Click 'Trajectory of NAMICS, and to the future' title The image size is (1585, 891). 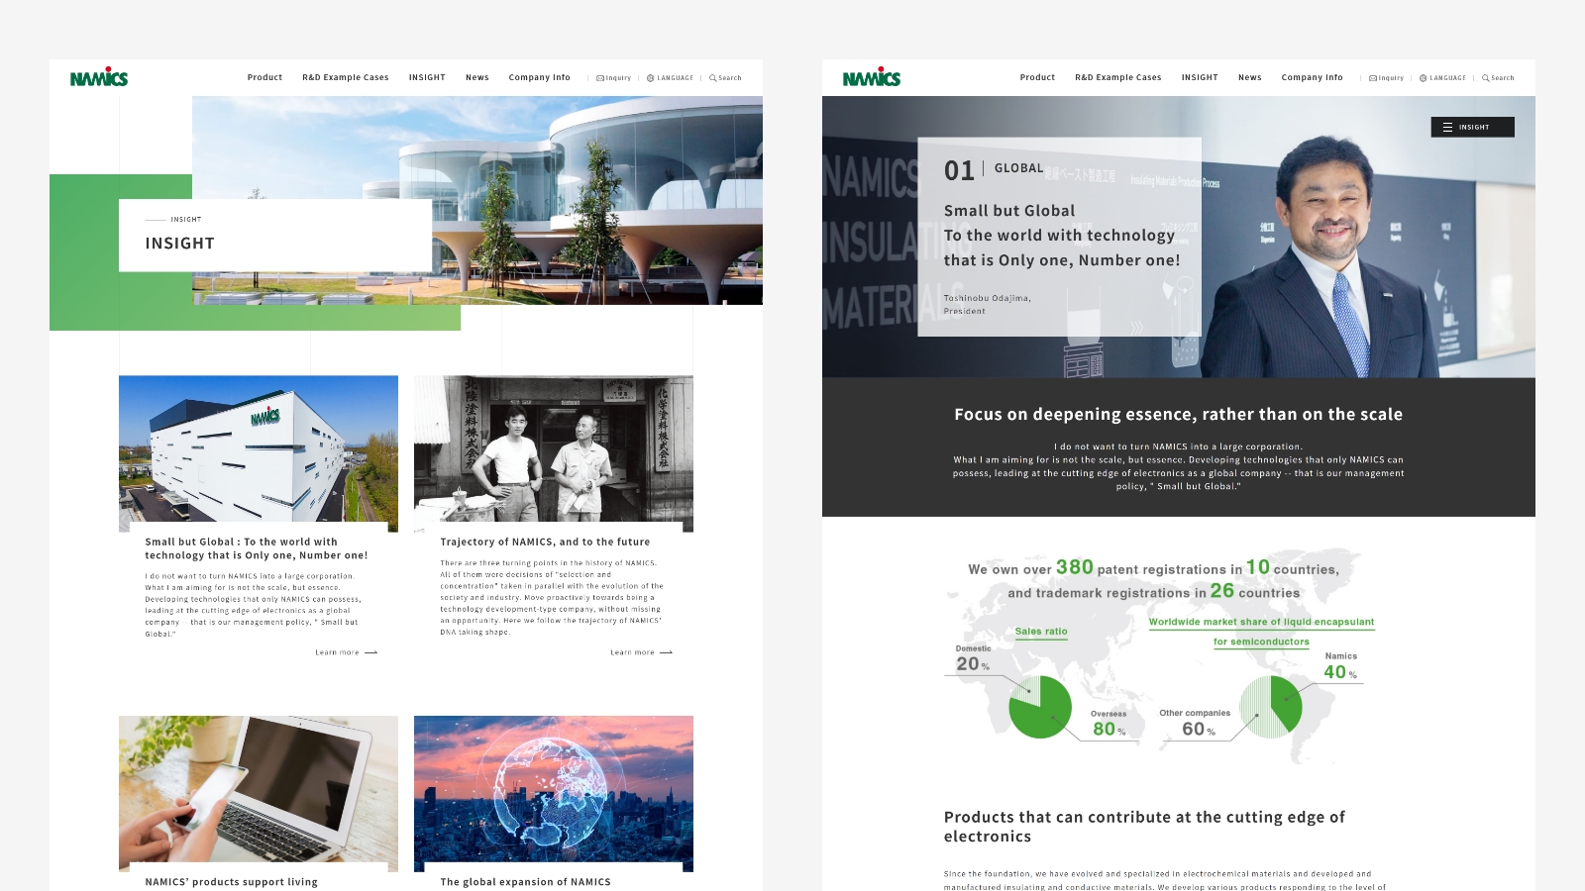(x=546, y=542)
